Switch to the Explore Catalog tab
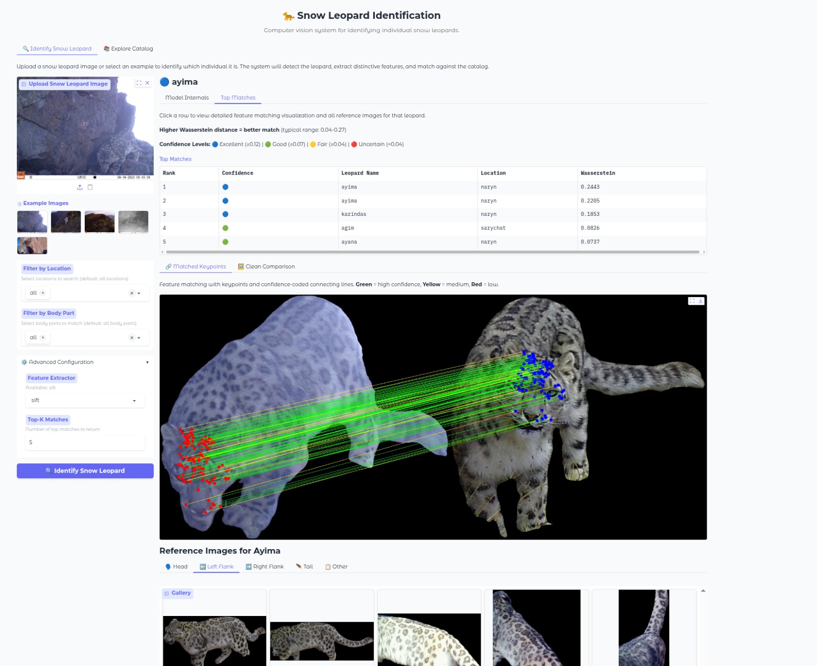 pyautogui.click(x=128, y=49)
